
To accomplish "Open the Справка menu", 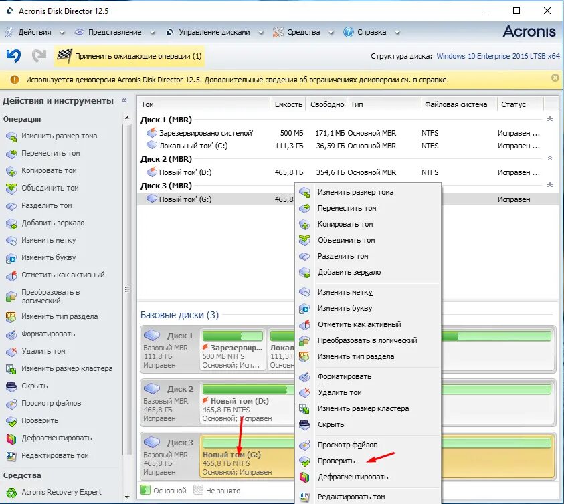I will click(371, 32).
